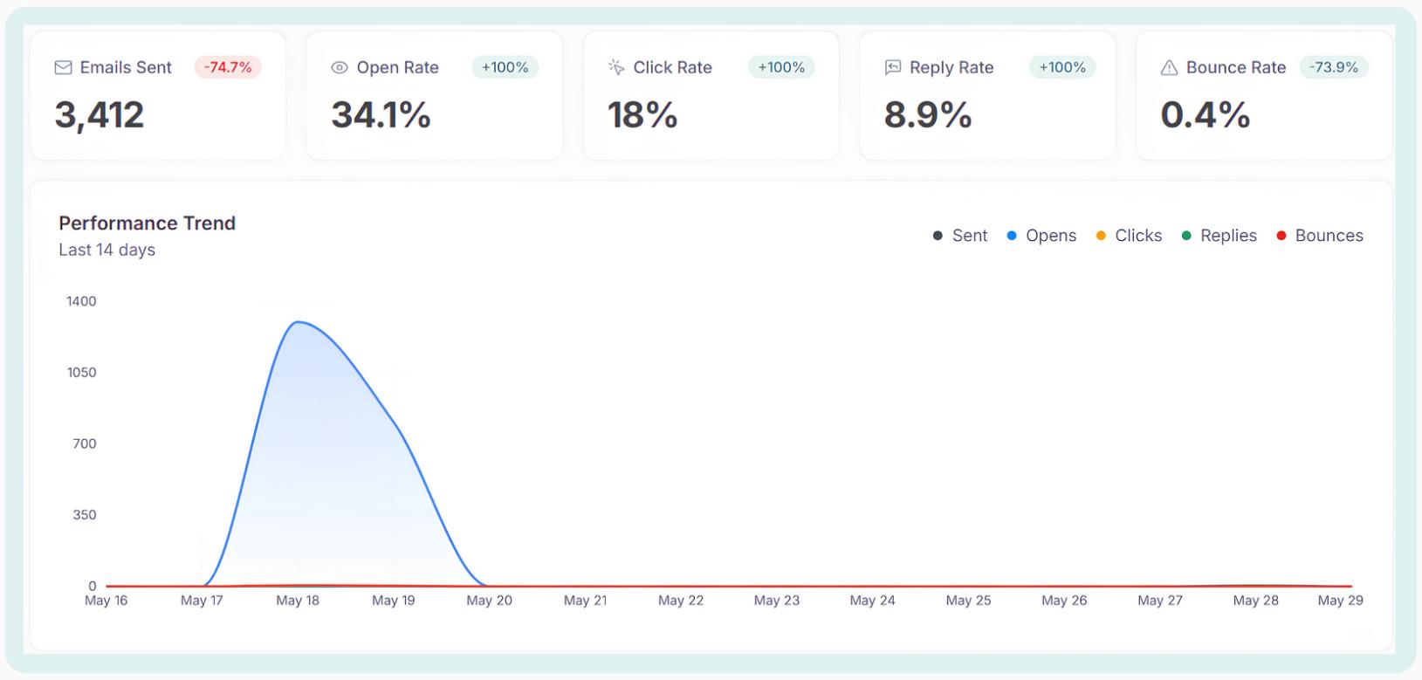Click the peak of the blue Opens curve
The height and width of the screenshot is (680, 1422).
(298, 322)
